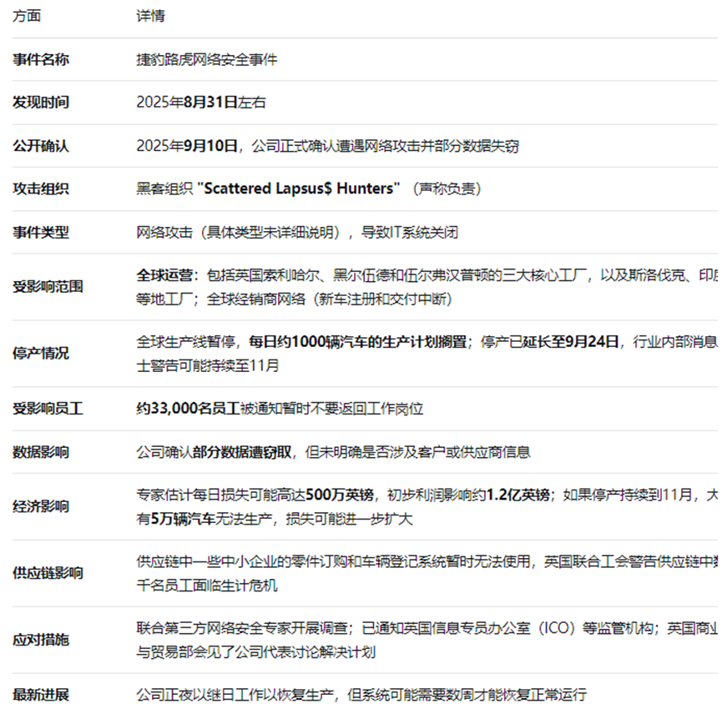The image size is (722, 704).
Task: Click the text 捷豹路虎网络安全事件
Action: click(x=207, y=59)
